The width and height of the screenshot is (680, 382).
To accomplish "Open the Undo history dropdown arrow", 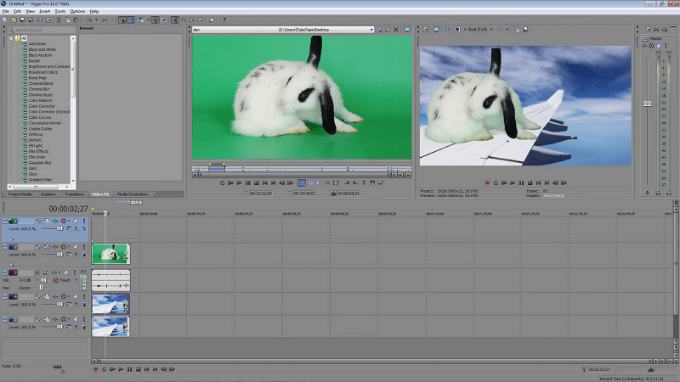I will 96,20.
